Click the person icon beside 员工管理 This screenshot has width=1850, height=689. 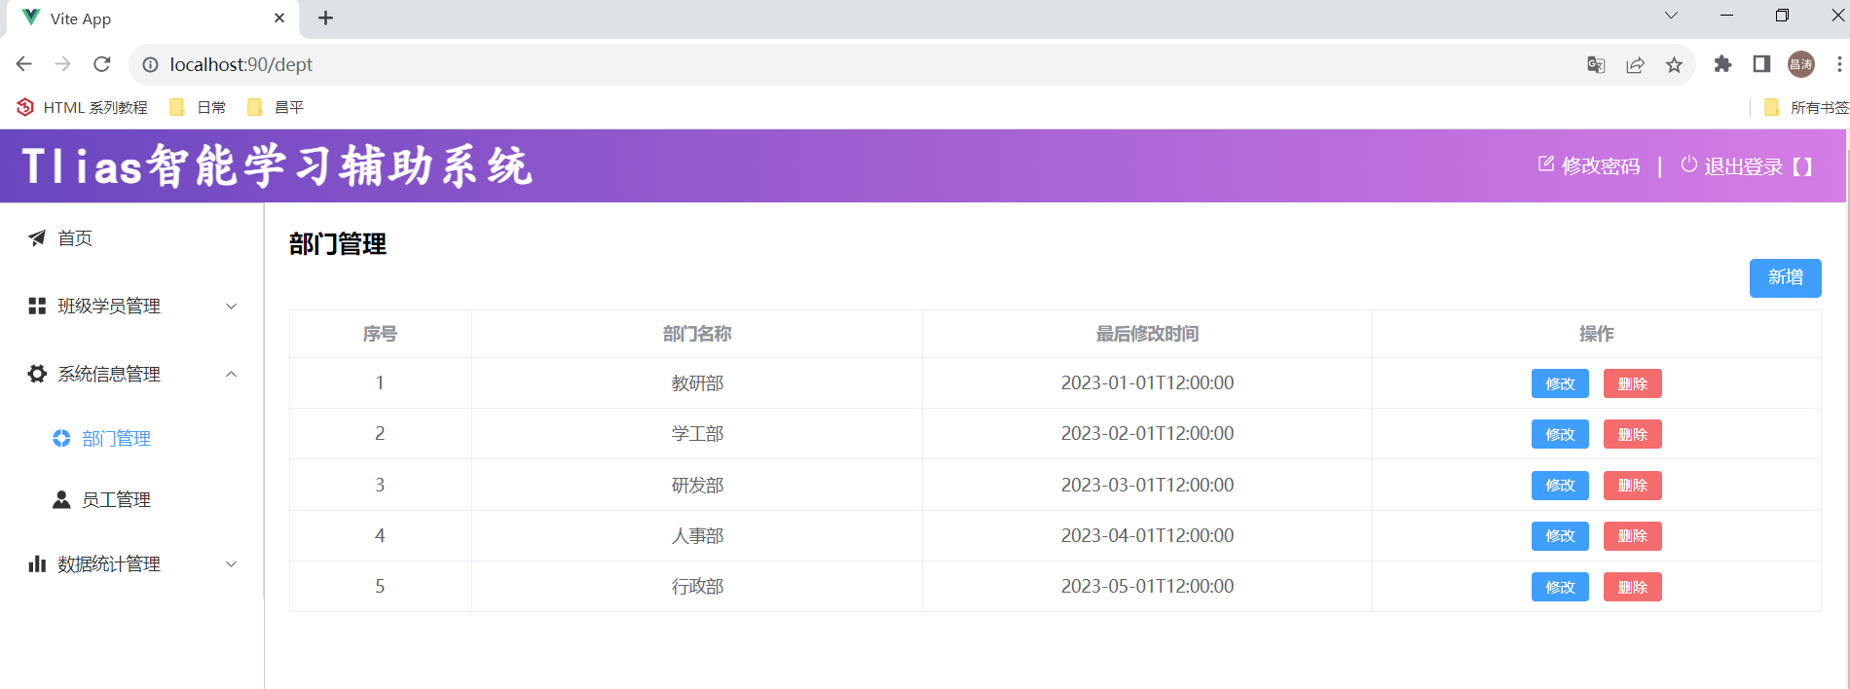pos(61,500)
